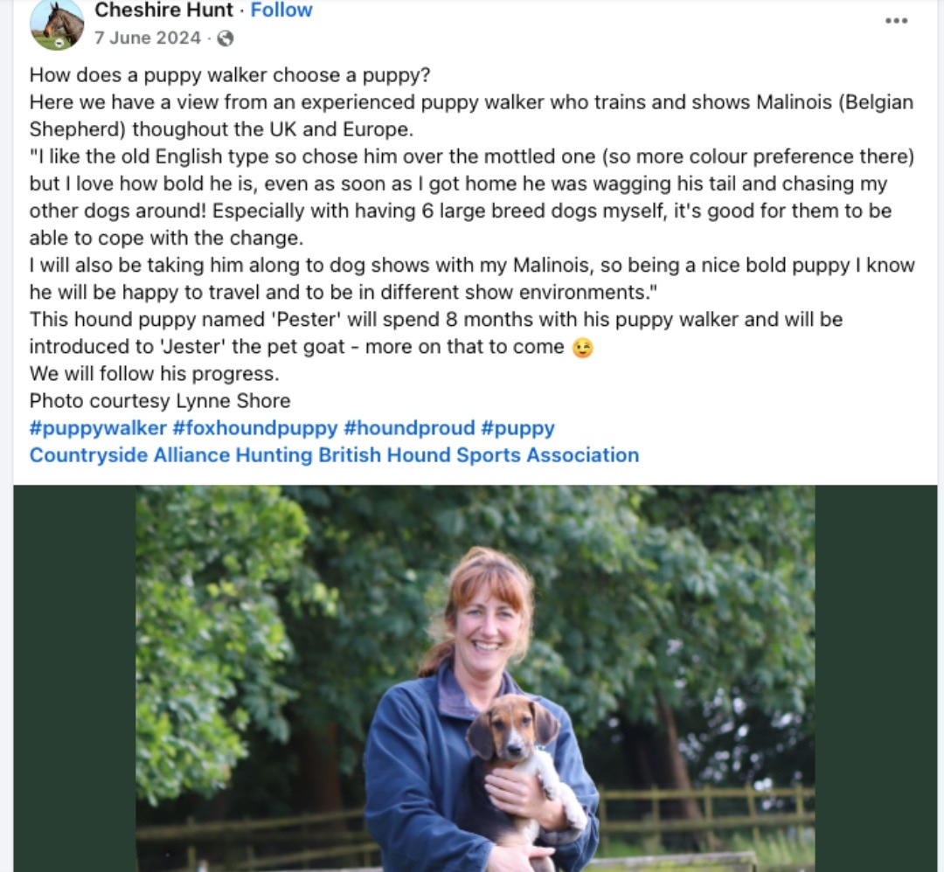Open the #houndproud hashtag
This screenshot has width=944, height=872.
[x=409, y=428]
